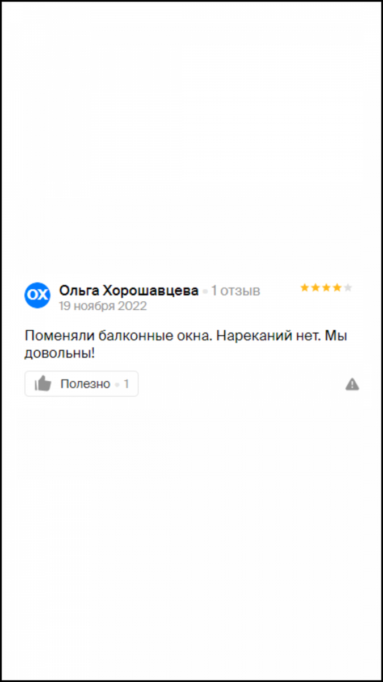Click the first name Ольга
The width and height of the screenshot is (383, 682).
[x=79, y=291]
